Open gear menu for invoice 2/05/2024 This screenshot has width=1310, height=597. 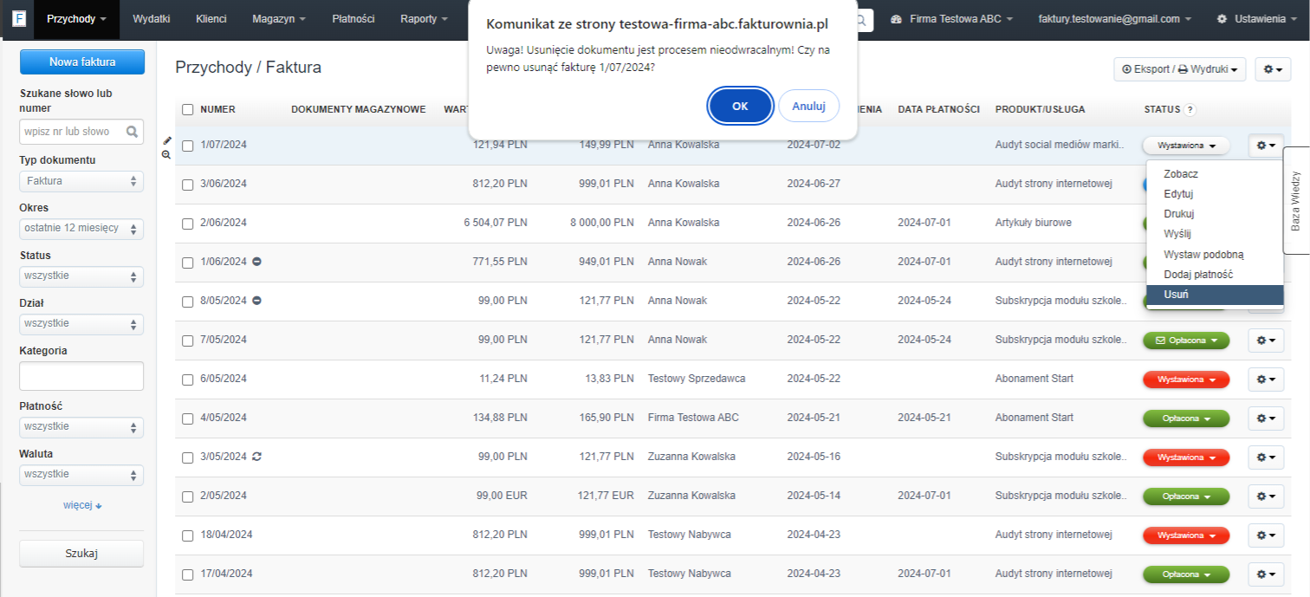pyautogui.click(x=1266, y=496)
